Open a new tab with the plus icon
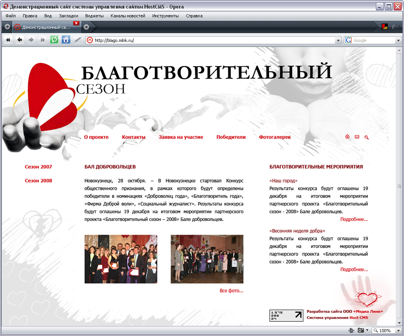Image resolution: width=404 pixels, height=336 pixels. pos(86,27)
